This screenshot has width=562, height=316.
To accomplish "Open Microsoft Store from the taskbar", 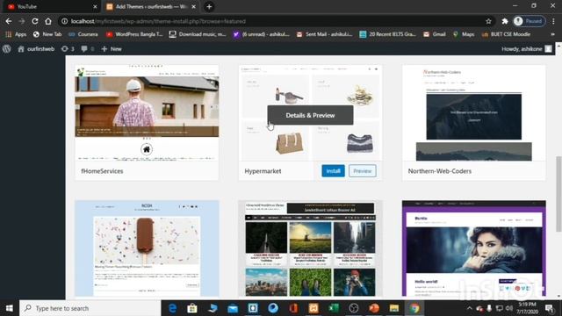I will coord(192,308).
